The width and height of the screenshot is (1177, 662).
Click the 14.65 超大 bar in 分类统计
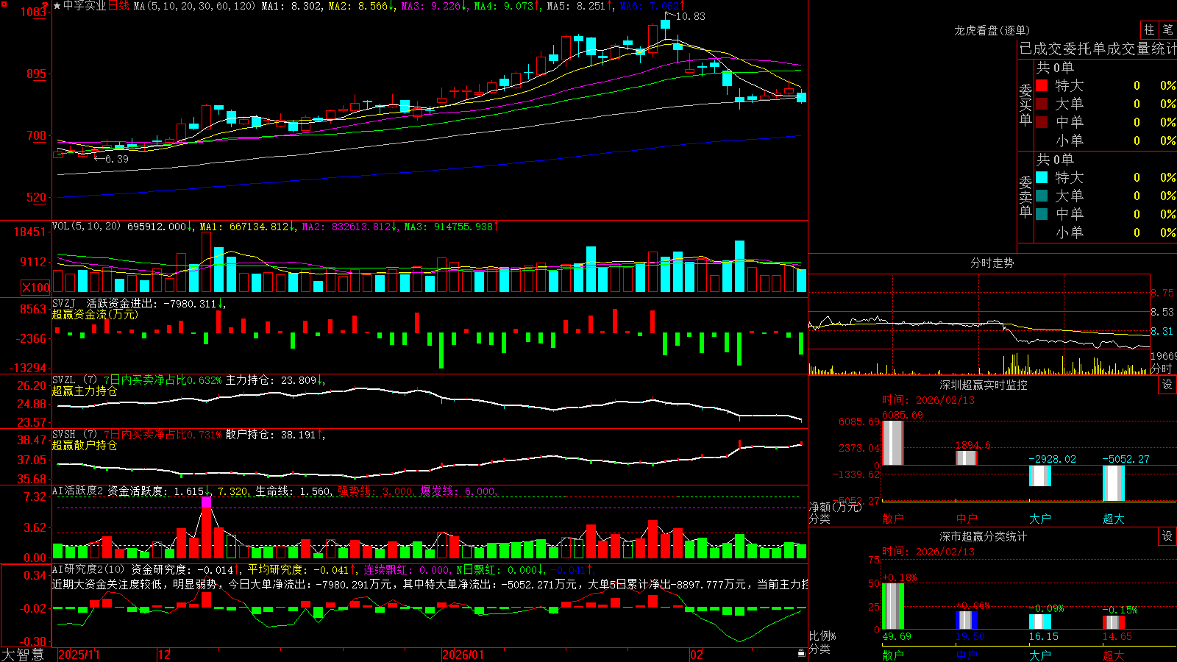point(1114,623)
